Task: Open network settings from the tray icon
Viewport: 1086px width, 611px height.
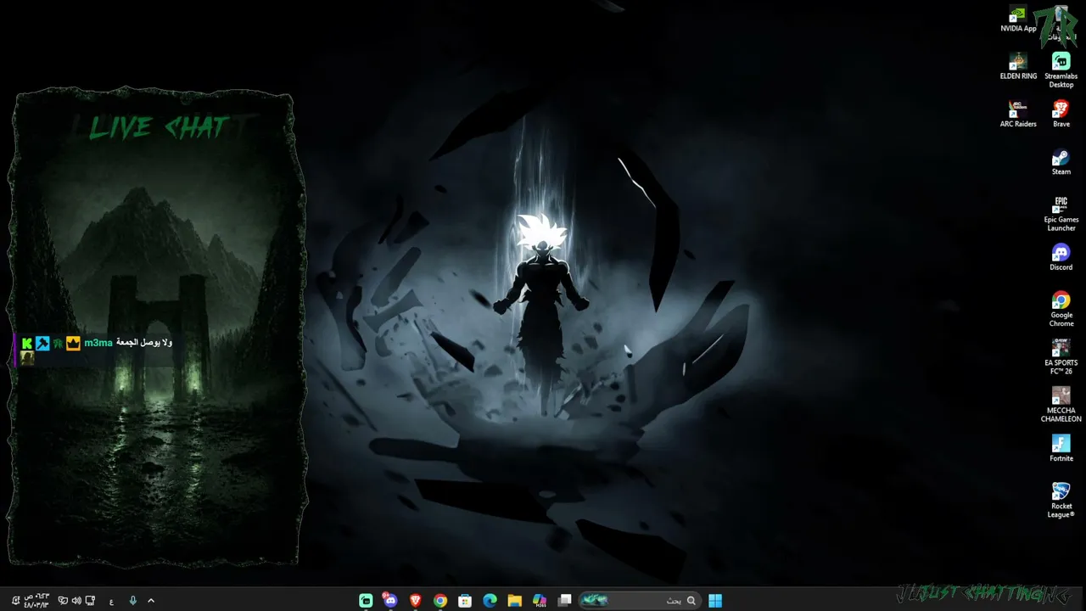Action: point(90,601)
